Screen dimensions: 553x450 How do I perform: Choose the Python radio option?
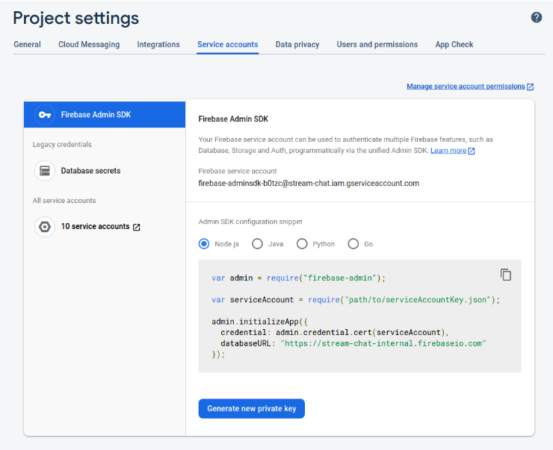point(302,244)
